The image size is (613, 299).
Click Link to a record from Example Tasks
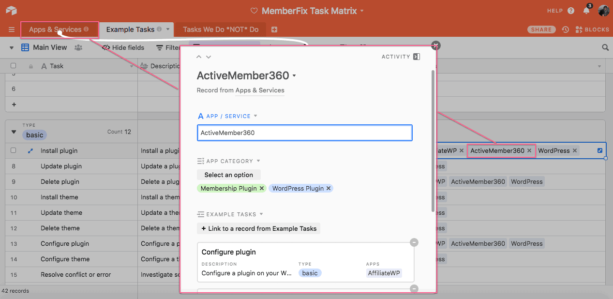click(258, 228)
